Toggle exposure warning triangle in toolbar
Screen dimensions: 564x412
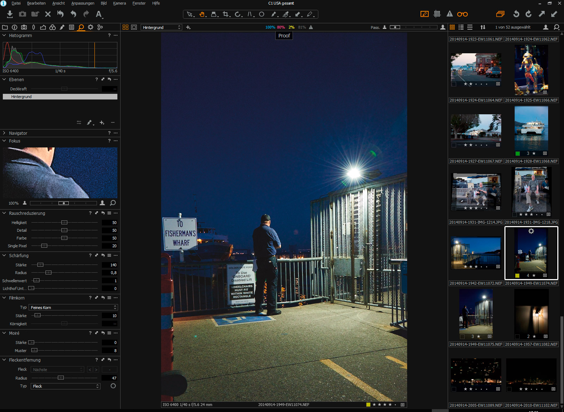point(450,14)
